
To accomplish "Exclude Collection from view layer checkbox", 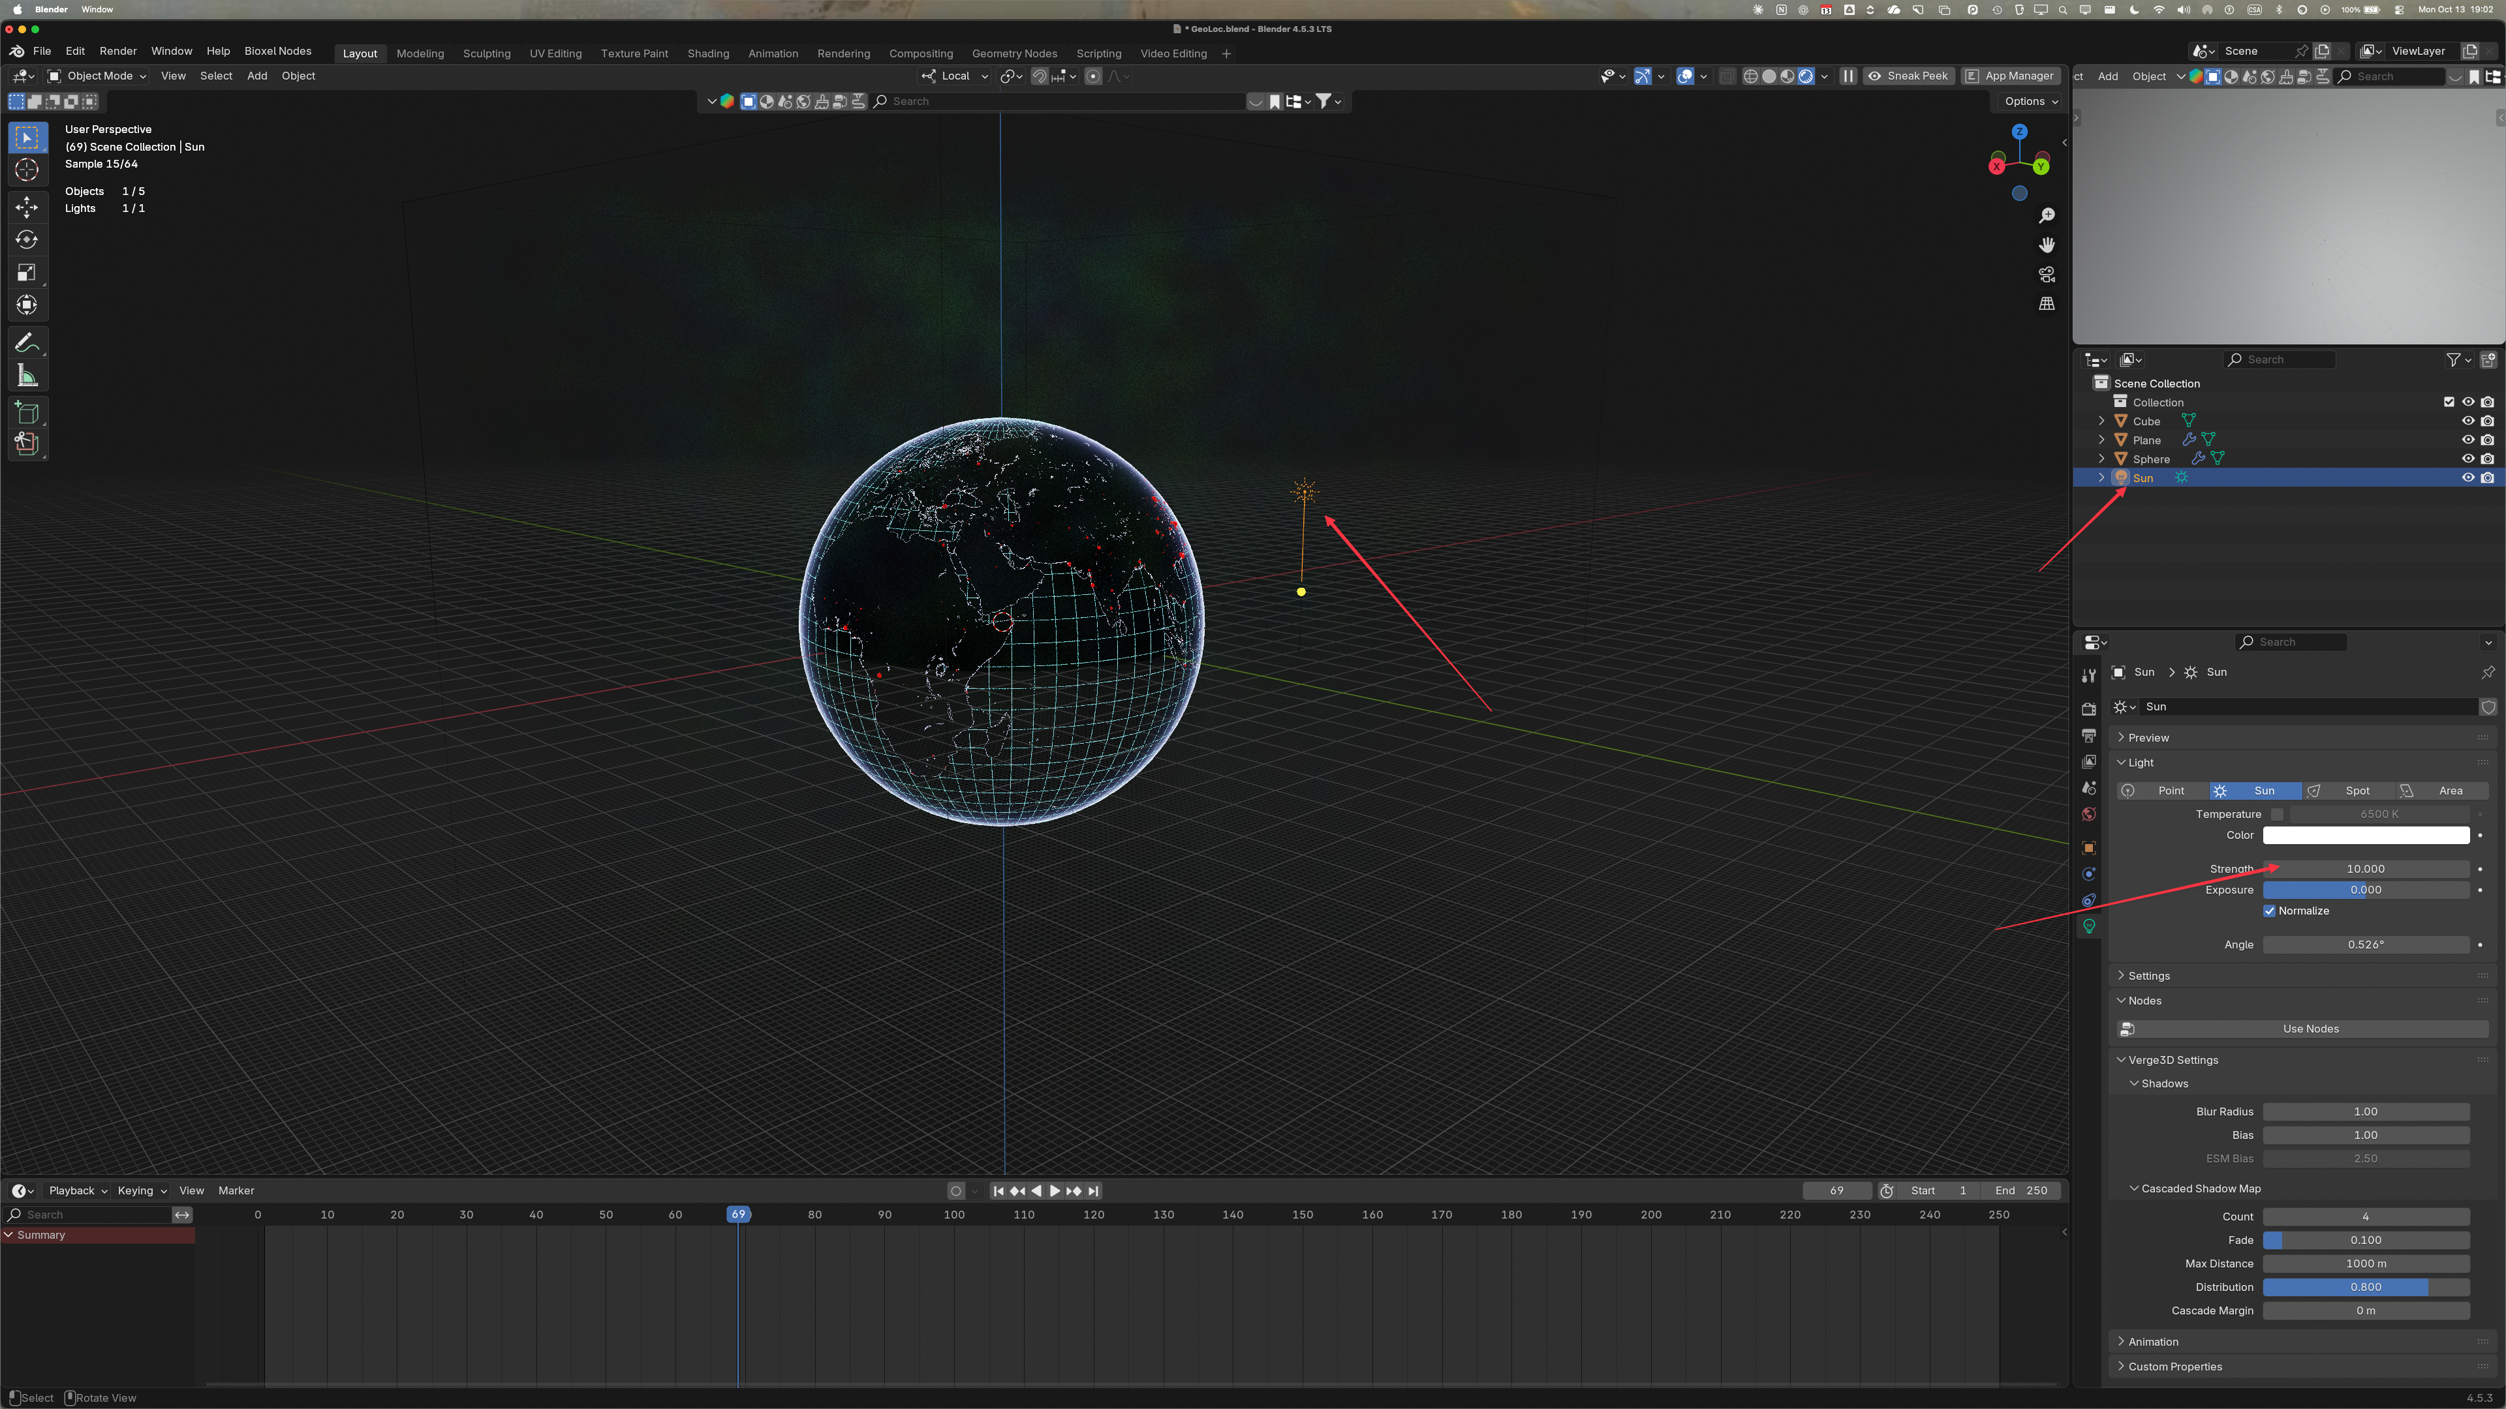I will point(2450,402).
